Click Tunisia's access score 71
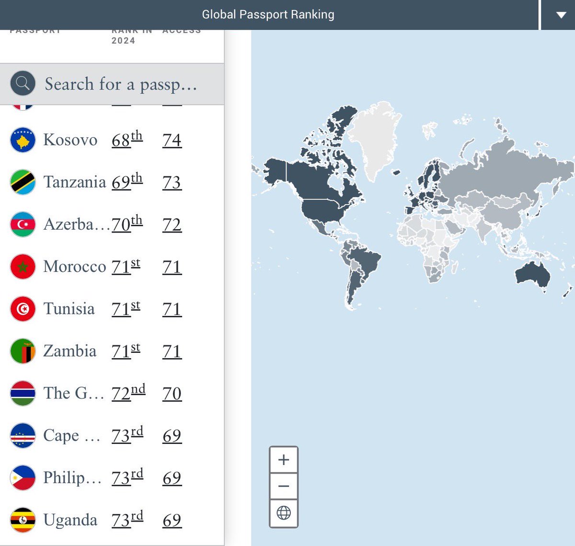This screenshot has height=546, width=575. pos(172,309)
